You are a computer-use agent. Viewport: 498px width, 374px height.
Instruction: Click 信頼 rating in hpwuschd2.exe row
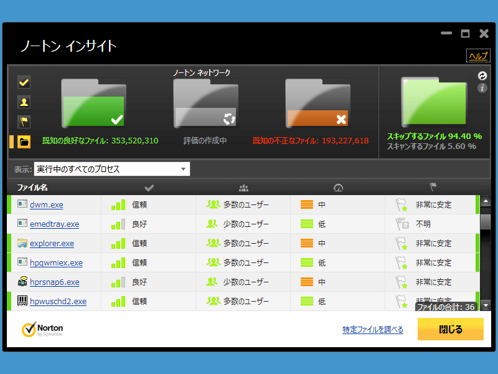pos(139,302)
